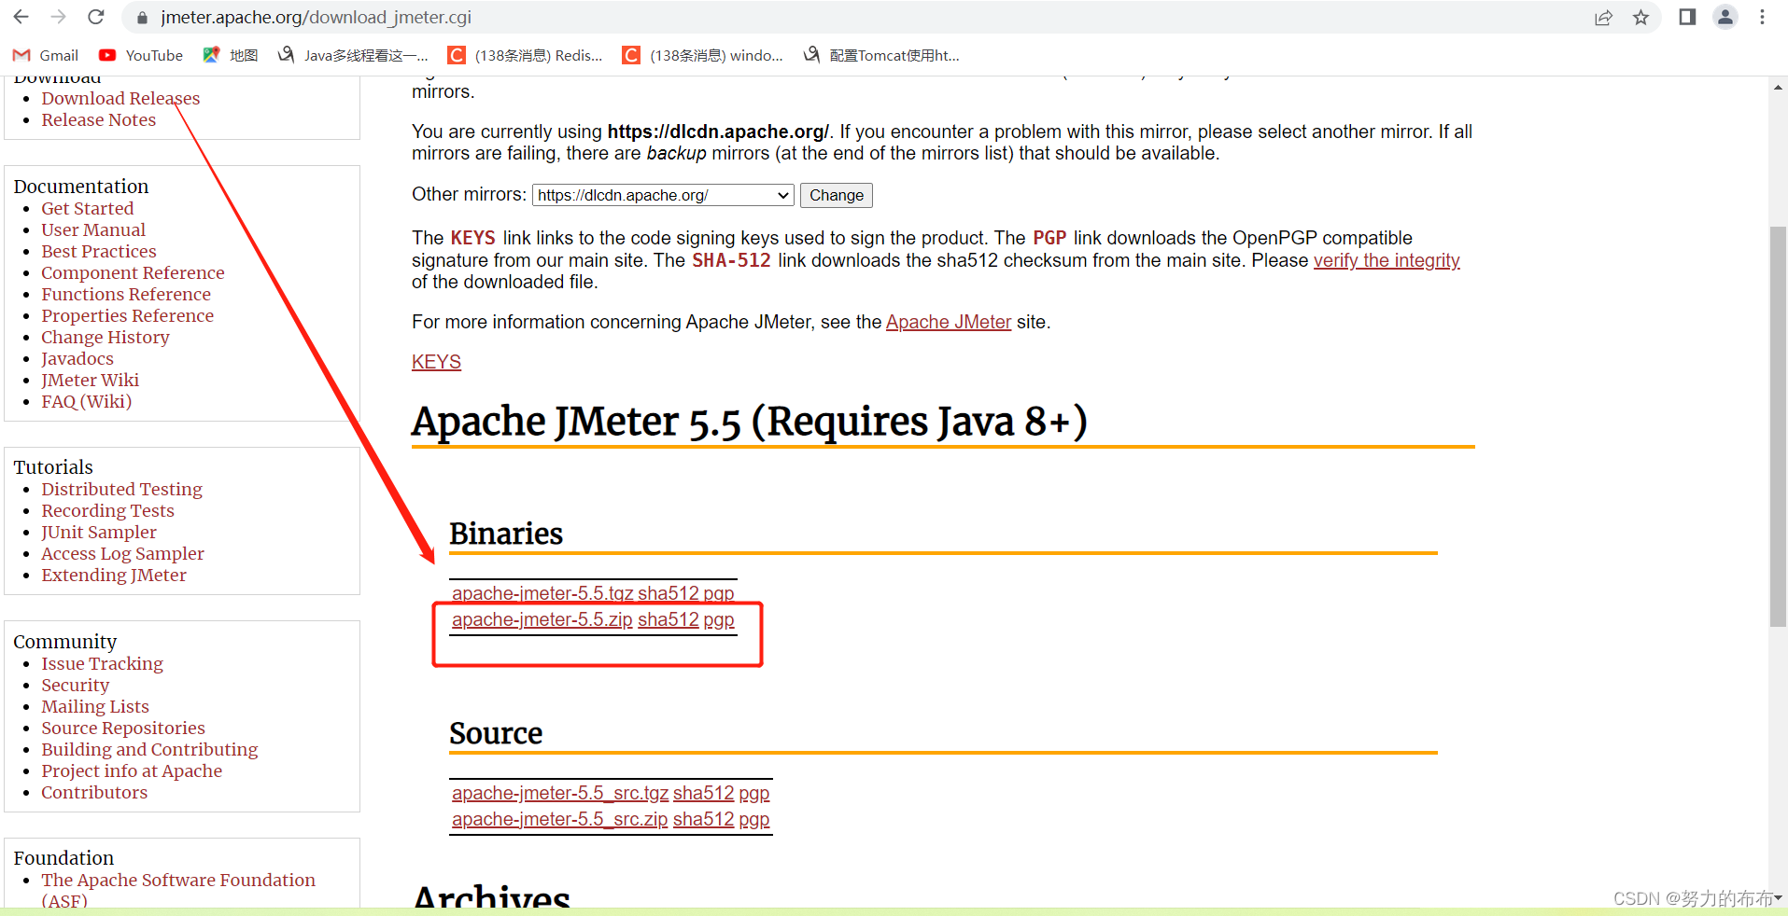The width and height of the screenshot is (1788, 916).
Task: Open Distributed Testing tutorial
Action: 121,489
